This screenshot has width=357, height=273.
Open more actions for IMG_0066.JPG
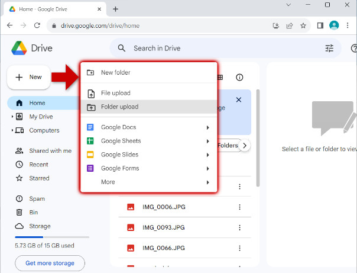(x=239, y=248)
